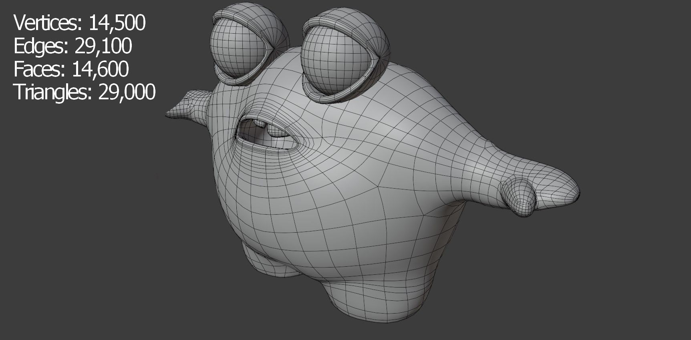
Task: Select the 'Edges: 29,100' statistic text
Action: tap(73, 46)
